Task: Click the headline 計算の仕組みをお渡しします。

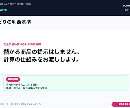Action: click(x=41, y=59)
